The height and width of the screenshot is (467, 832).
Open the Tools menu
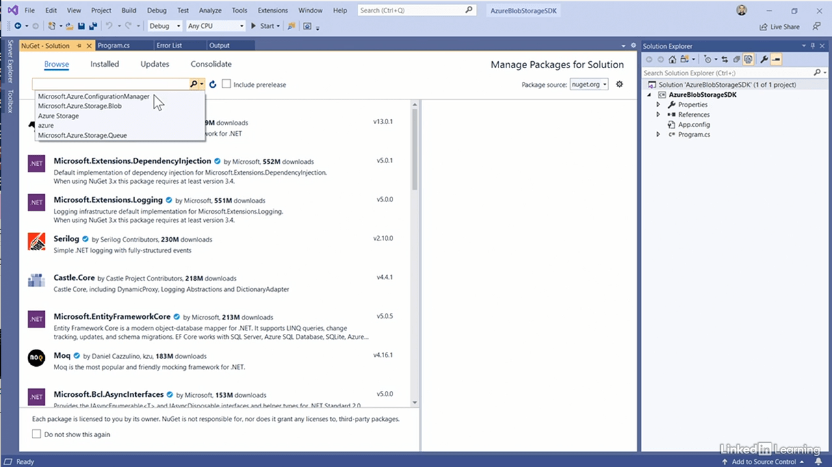point(239,10)
